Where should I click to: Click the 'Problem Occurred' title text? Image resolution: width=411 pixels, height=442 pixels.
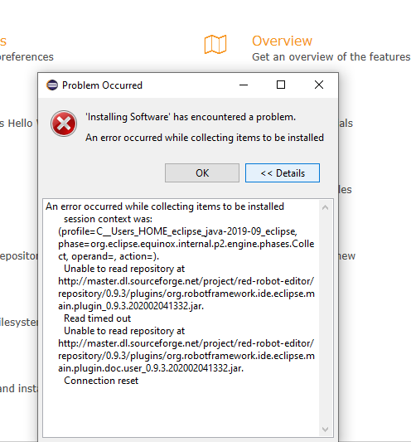click(102, 85)
